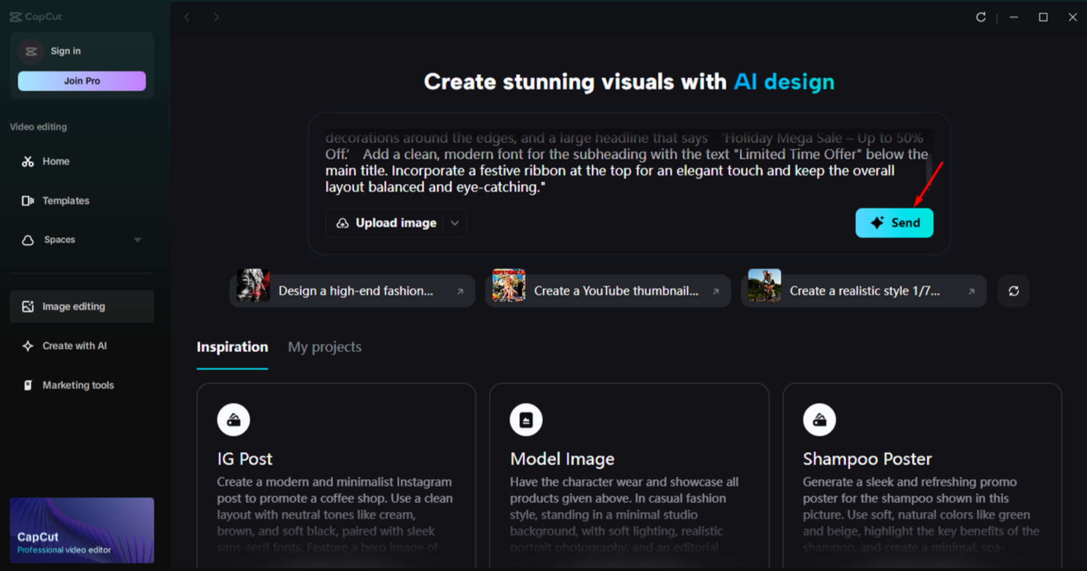Go back with the left arrow
This screenshot has width=1087, height=571.
(x=187, y=17)
